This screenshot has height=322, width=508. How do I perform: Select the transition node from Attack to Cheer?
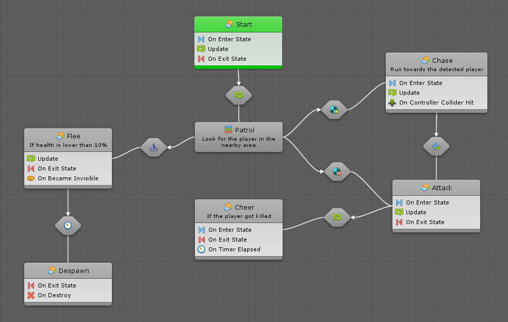click(337, 217)
